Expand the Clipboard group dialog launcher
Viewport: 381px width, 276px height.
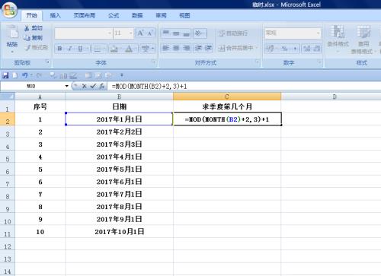tap(47, 62)
